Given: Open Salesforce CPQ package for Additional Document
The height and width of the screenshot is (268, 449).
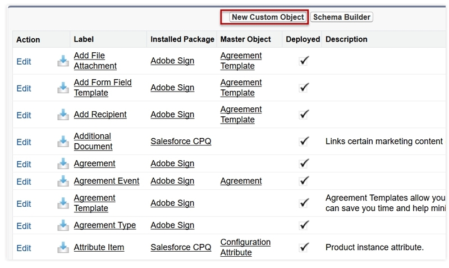Looking at the screenshot, I should coord(181,142).
